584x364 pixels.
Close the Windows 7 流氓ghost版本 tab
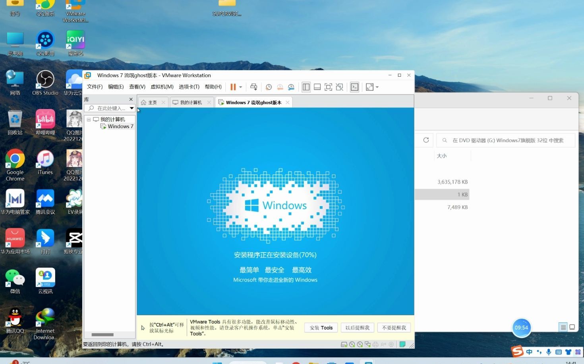(288, 102)
